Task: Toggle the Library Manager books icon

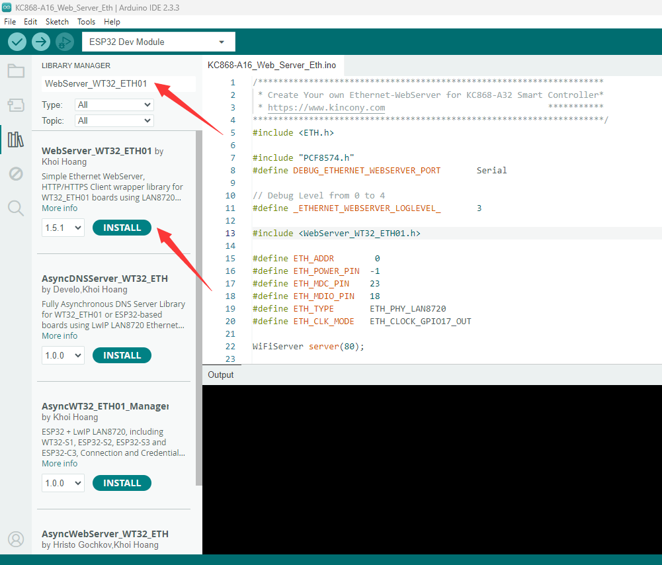Action: click(16, 139)
